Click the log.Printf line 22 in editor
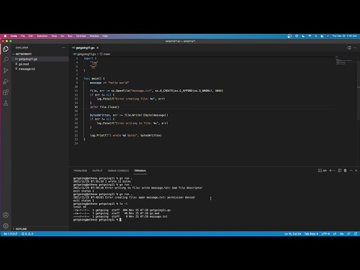Viewport: 360px width, 270px height. coord(126,135)
